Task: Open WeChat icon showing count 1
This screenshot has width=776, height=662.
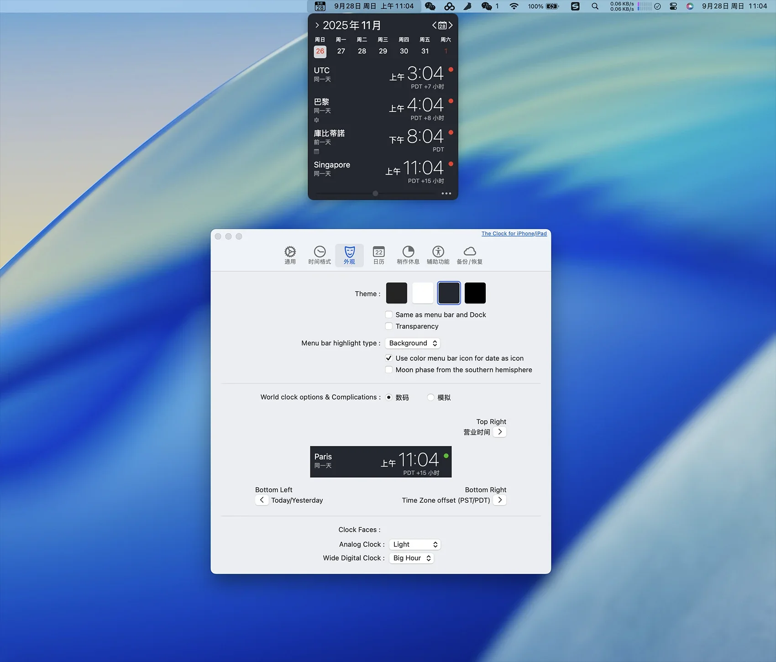Action: click(x=490, y=6)
